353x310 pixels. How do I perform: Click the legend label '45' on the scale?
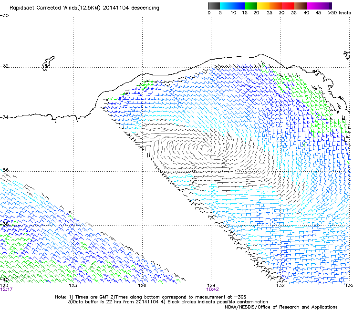click(318, 13)
